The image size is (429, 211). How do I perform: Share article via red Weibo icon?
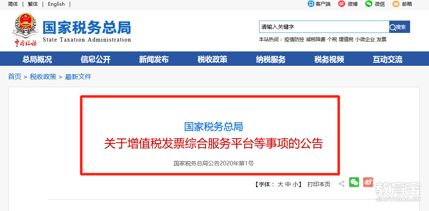click(x=368, y=182)
